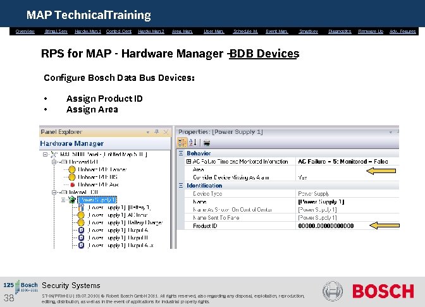Screen dimensions: 425x307
Task: Open the Properties pane options dropdown arrow
Action: point(391,133)
